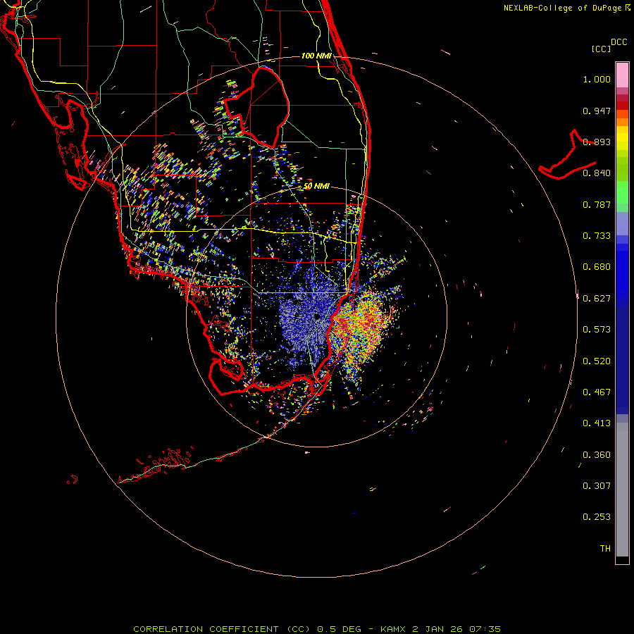
Task: Pick the orange color bar segment
Action: (622, 122)
